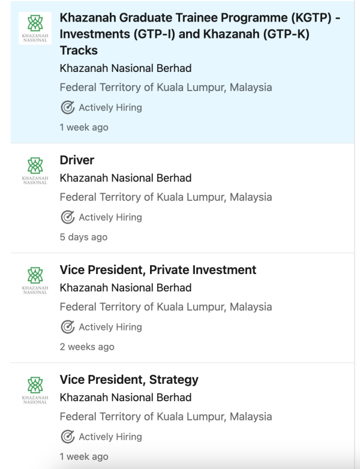Click '2 weeks ago' timestamp on Private Investment
The height and width of the screenshot is (469, 360).
click(87, 347)
